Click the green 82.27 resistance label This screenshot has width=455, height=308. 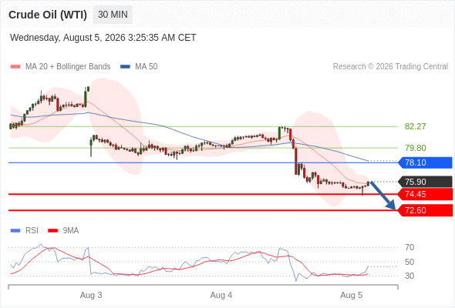pyautogui.click(x=416, y=126)
